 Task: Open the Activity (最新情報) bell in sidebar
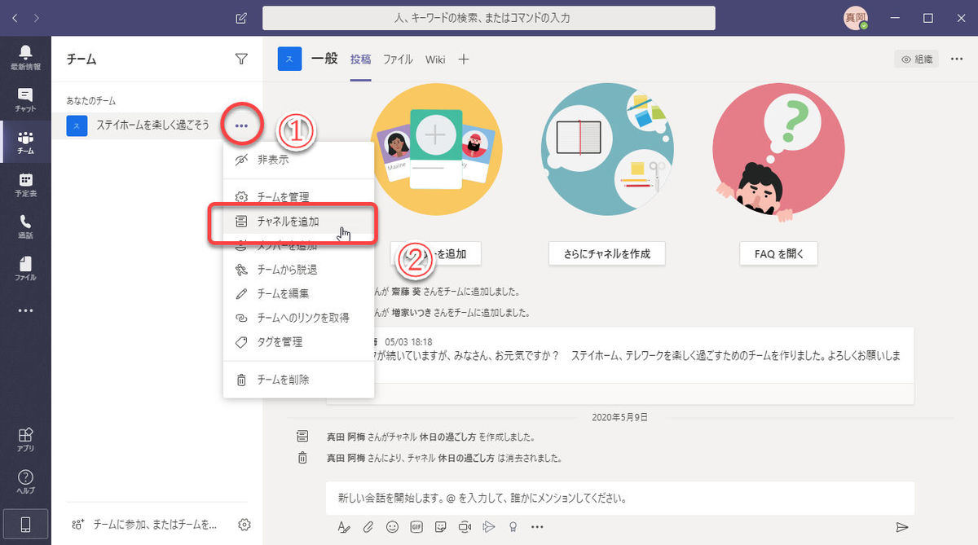click(25, 56)
